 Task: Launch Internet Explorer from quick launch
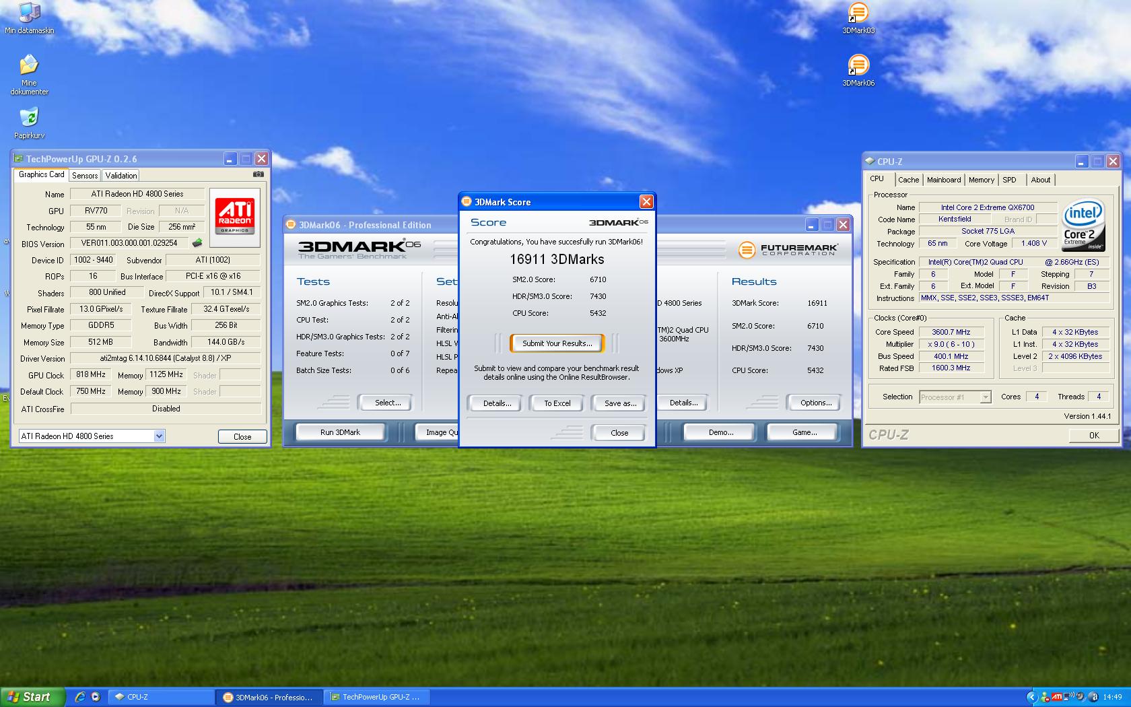coord(79,697)
